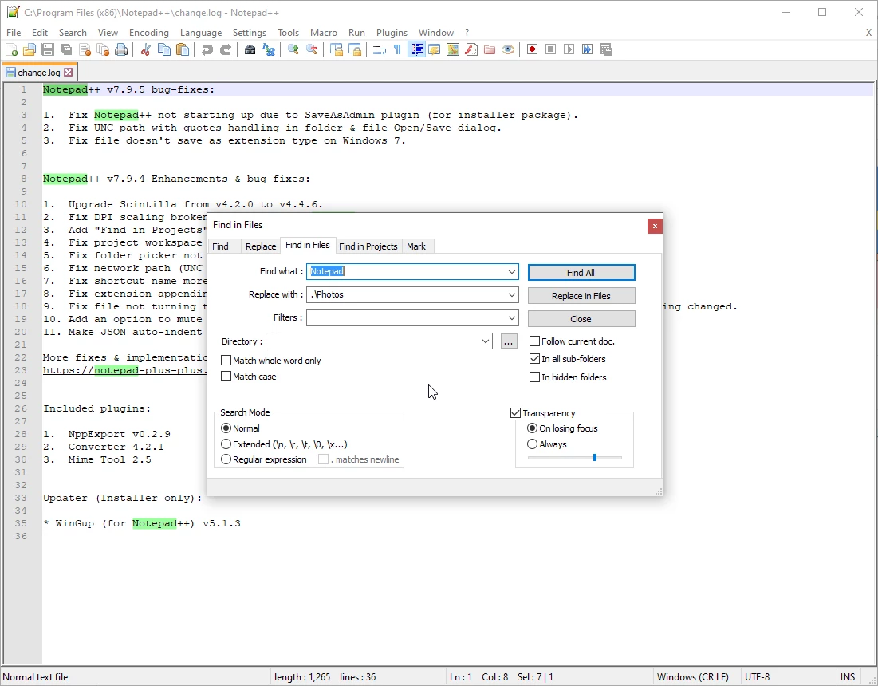Select Regular expression search mode
This screenshot has height=686, width=878.
[x=226, y=459]
